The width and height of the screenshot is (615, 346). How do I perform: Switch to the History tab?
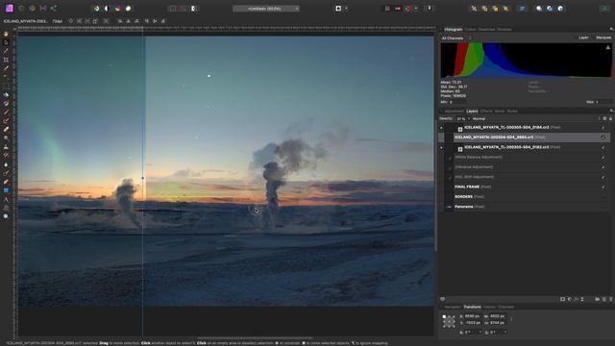coord(489,308)
